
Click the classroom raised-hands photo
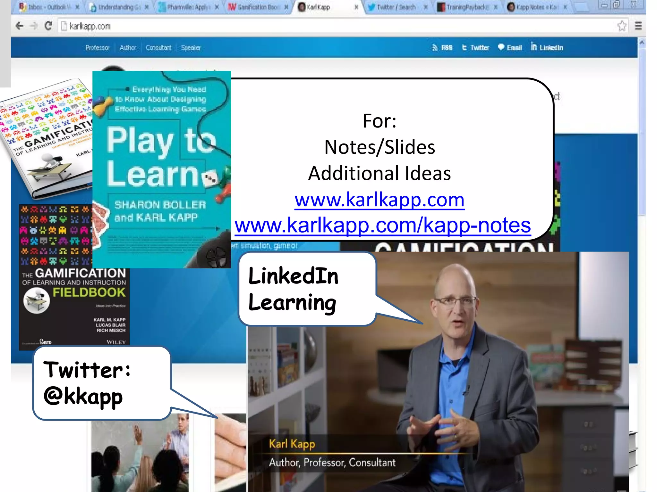[140, 453]
